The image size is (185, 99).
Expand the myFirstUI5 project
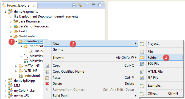tap(5, 96)
